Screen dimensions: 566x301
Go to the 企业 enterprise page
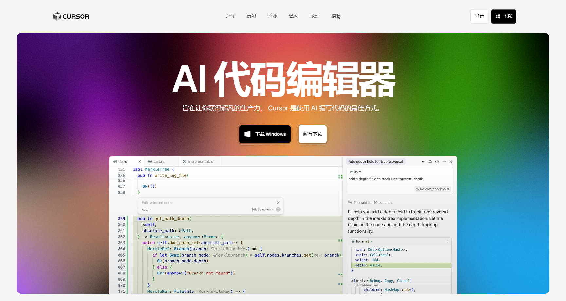click(x=272, y=16)
